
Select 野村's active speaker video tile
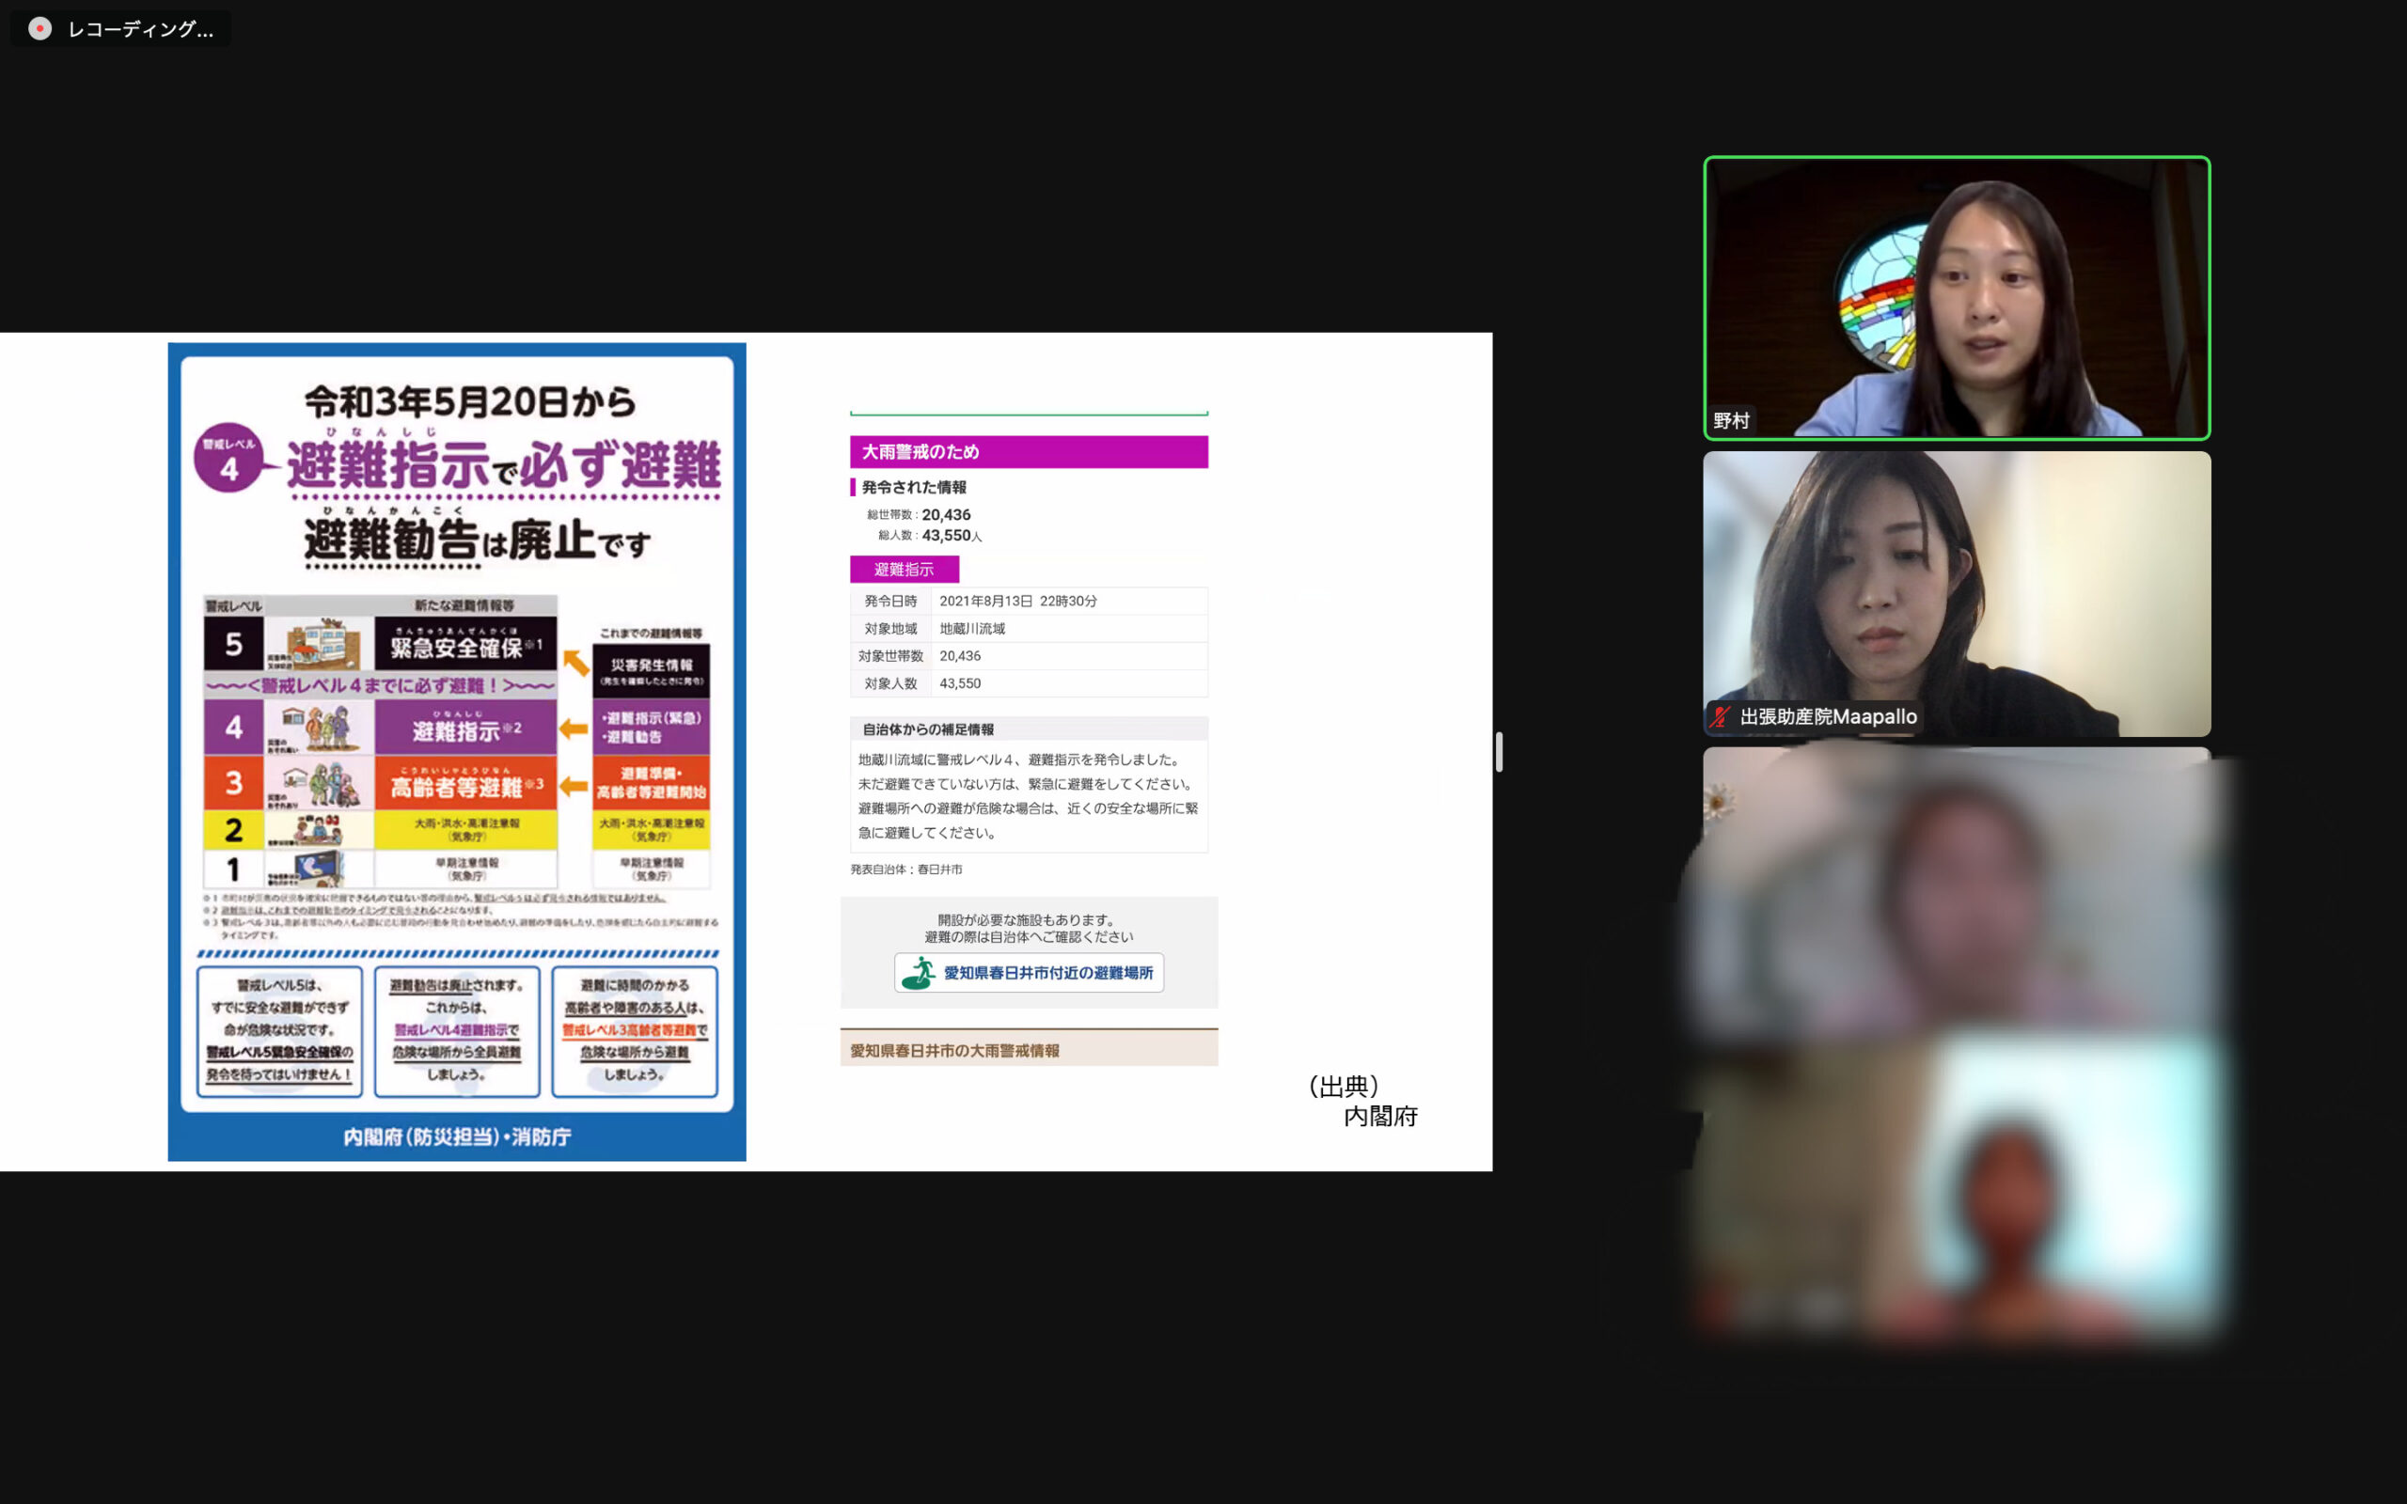(1956, 298)
